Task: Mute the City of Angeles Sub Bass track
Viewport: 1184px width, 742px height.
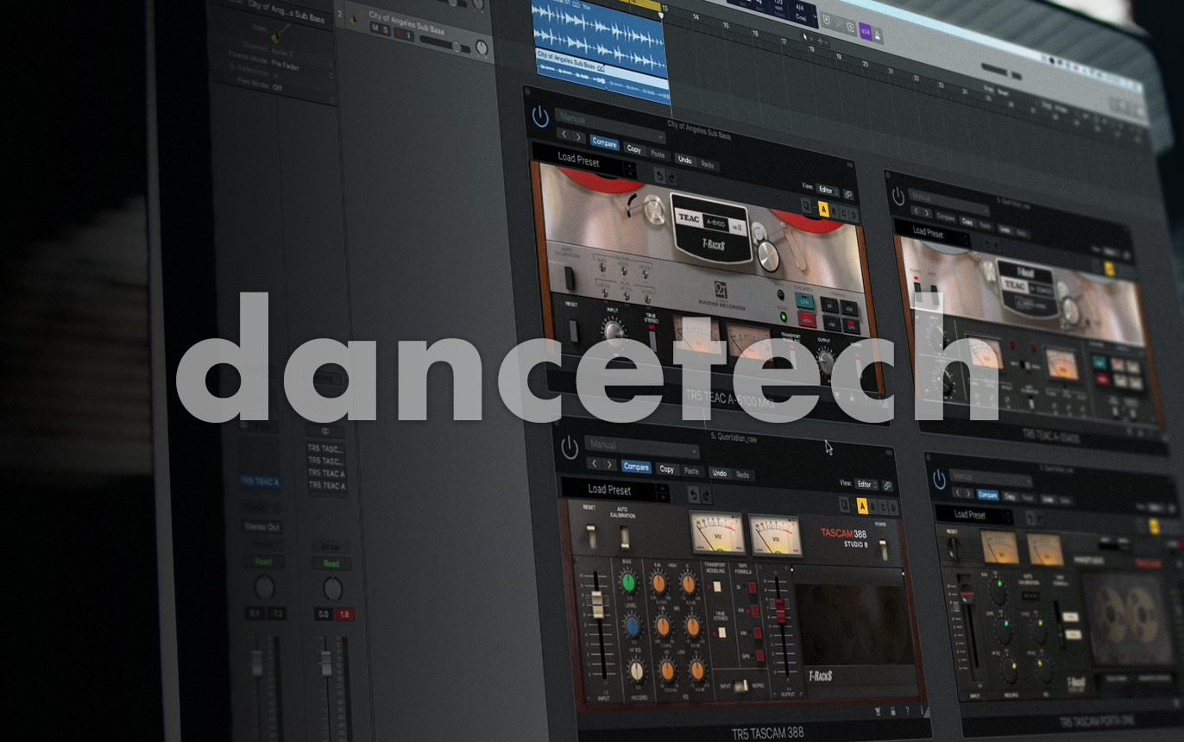Action: (x=375, y=28)
